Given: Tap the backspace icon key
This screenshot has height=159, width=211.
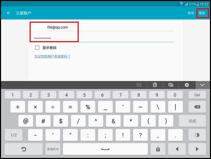Looking at the screenshot, I should pos(197,107).
